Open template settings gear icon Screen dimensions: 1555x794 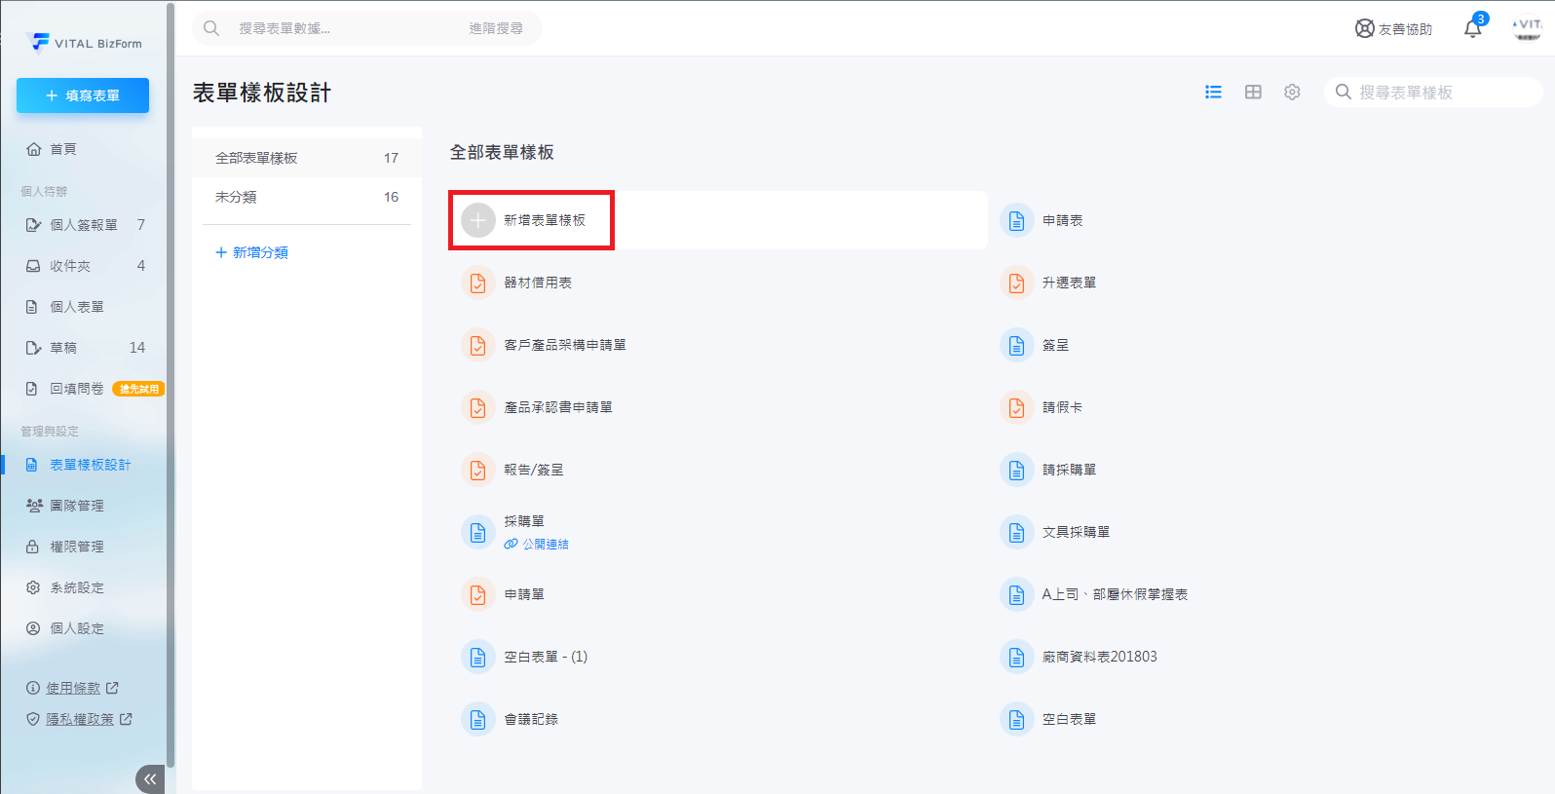coord(1292,92)
